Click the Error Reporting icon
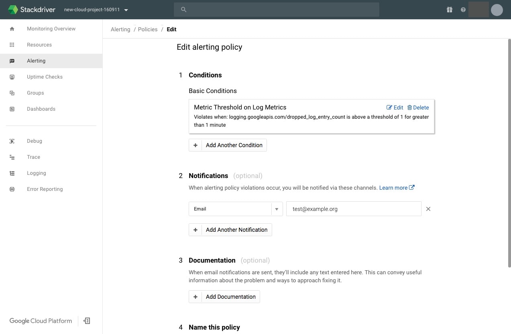 click(12, 189)
